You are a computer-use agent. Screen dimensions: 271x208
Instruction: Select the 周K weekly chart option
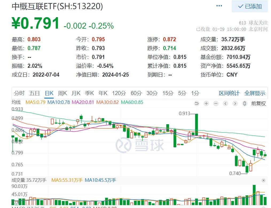tap(62, 93)
